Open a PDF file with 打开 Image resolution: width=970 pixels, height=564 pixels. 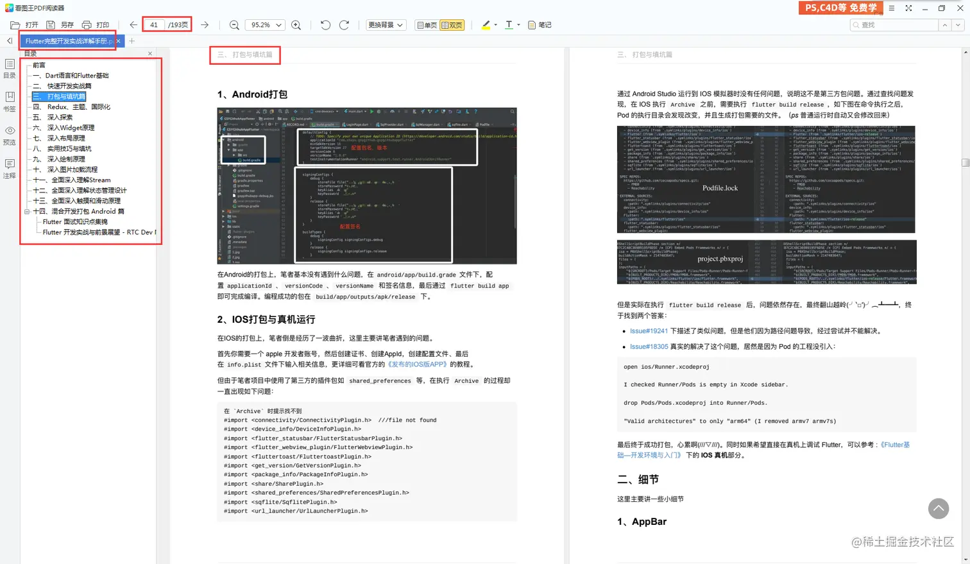tap(24, 25)
